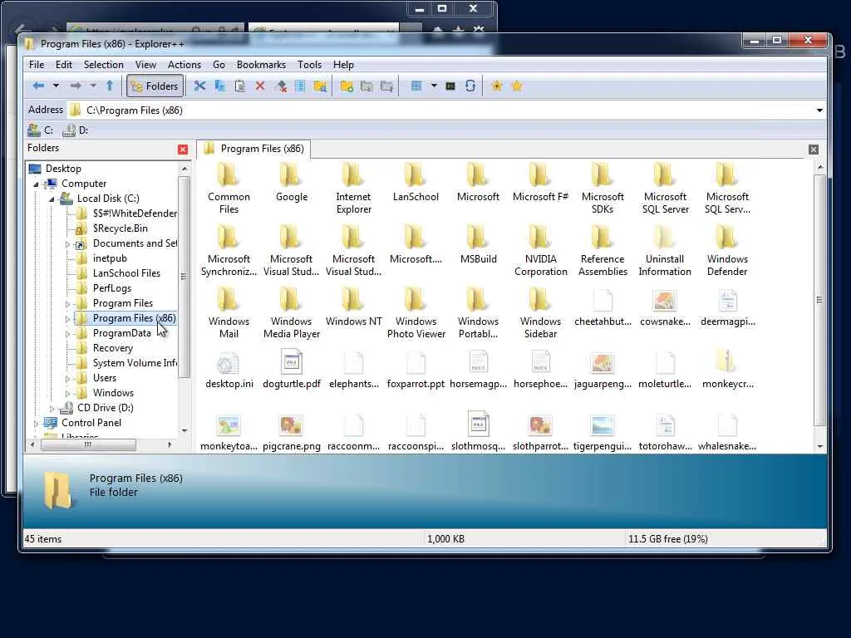Open Organize Bookmarks star icon
The width and height of the screenshot is (851, 638).
click(517, 86)
